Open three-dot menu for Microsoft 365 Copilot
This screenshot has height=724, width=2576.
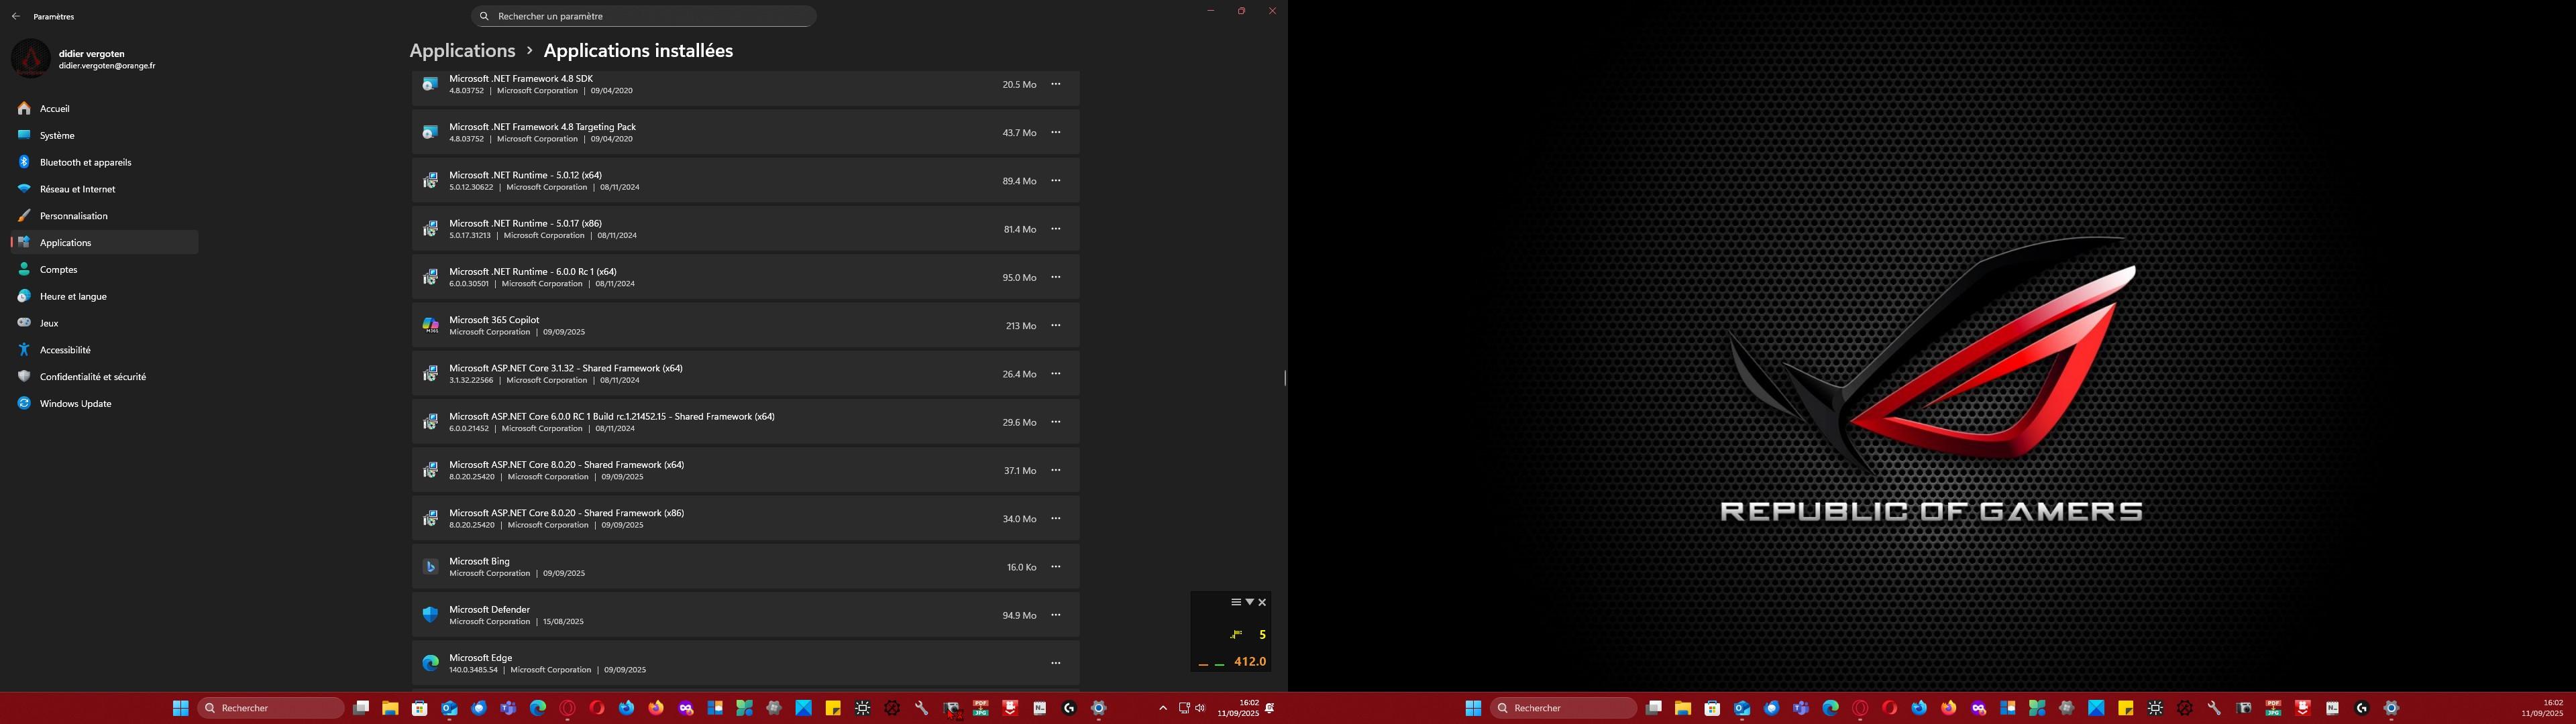[1055, 325]
